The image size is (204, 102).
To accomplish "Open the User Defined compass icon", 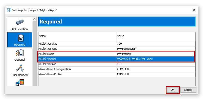I will pyautogui.click(x=20, y=68).
